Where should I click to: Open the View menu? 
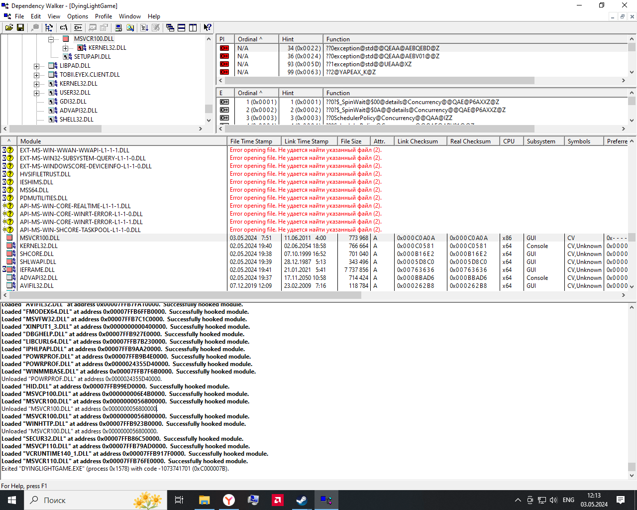(x=54, y=16)
